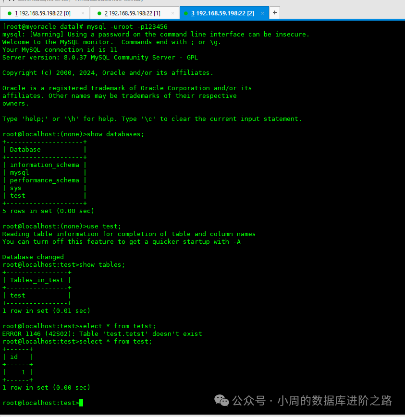The height and width of the screenshot is (417, 405).
Task: Close session tab 3 192.168.59.198:22 [2]
Action: pos(262,13)
